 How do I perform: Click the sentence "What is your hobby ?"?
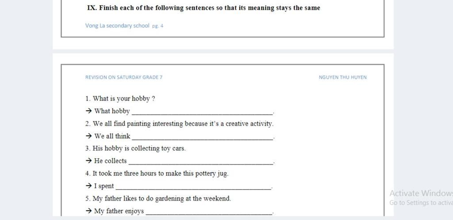[120, 99]
